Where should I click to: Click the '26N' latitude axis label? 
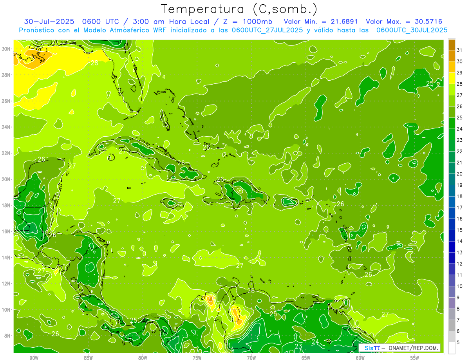coord(7,101)
